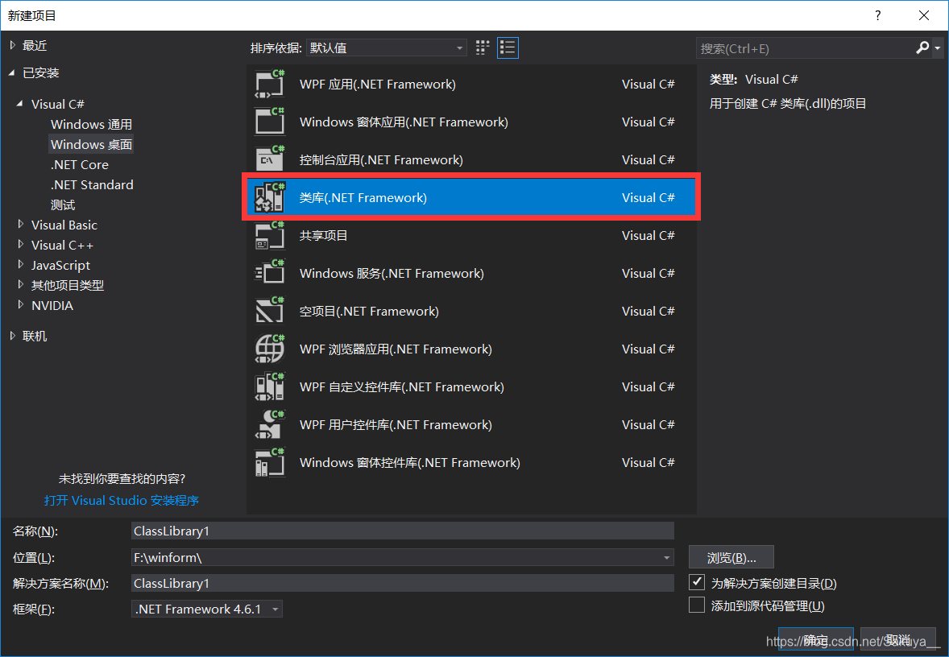Image resolution: width=949 pixels, height=657 pixels.
Task: Collapse the Visual C# tree node
Action: [x=20, y=103]
